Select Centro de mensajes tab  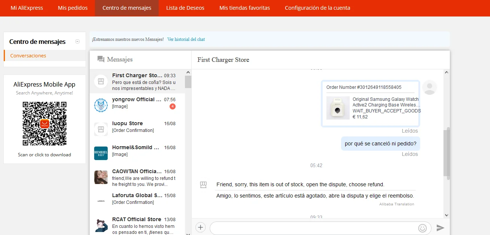(127, 8)
